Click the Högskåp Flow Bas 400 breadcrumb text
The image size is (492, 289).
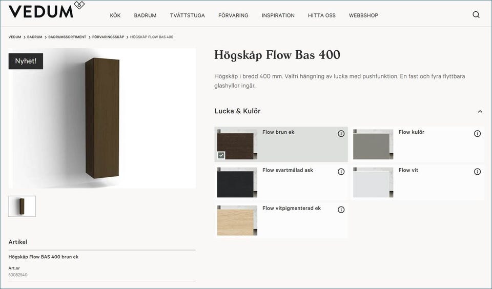click(152, 37)
